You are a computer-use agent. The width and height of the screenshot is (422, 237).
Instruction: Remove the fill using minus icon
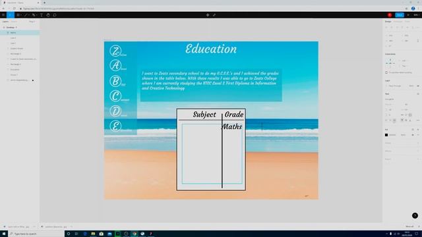(418, 135)
